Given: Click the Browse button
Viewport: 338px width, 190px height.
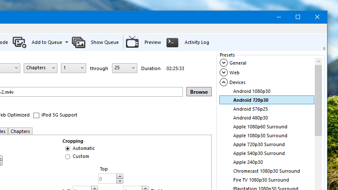Looking at the screenshot, I should 199,92.
